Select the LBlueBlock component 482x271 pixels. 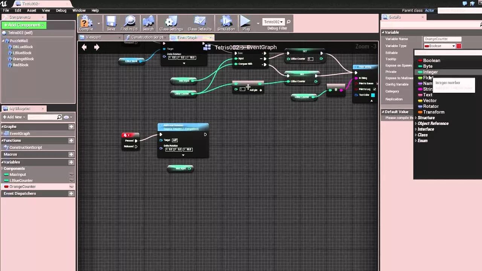[x=22, y=53]
